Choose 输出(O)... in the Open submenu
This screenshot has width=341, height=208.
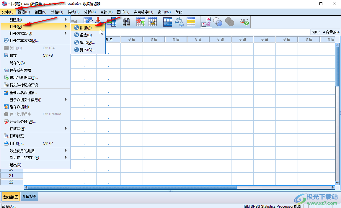(x=88, y=42)
